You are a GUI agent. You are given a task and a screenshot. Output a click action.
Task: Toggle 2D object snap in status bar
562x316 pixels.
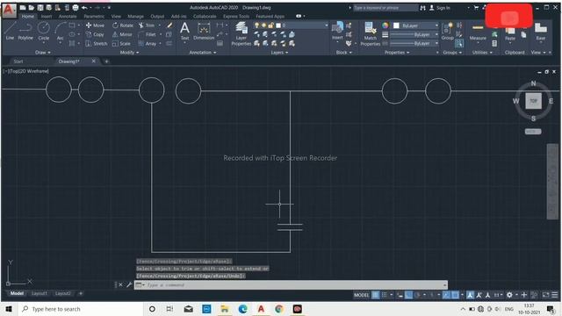[455, 295]
